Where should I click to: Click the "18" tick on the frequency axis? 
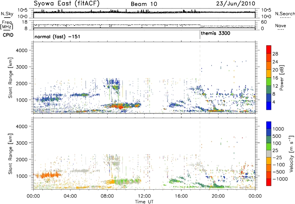pyautogui.click(x=25, y=22)
